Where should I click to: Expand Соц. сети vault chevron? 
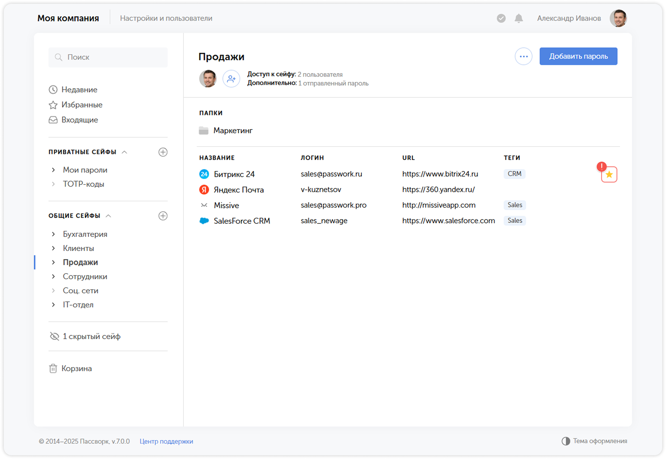53,291
